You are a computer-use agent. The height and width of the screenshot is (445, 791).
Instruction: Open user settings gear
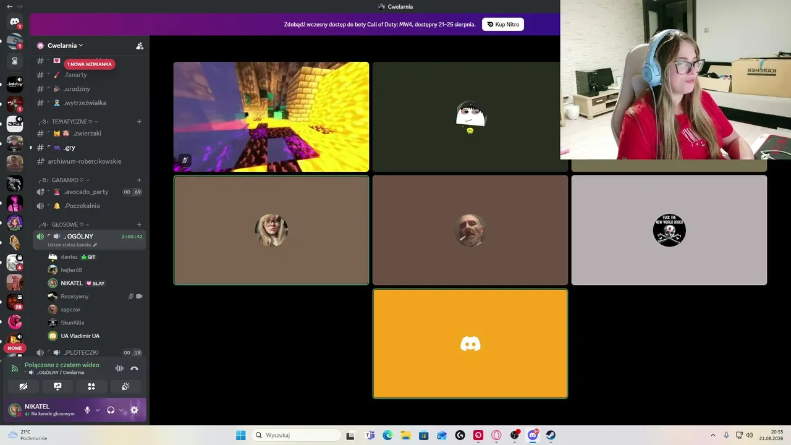(x=134, y=410)
